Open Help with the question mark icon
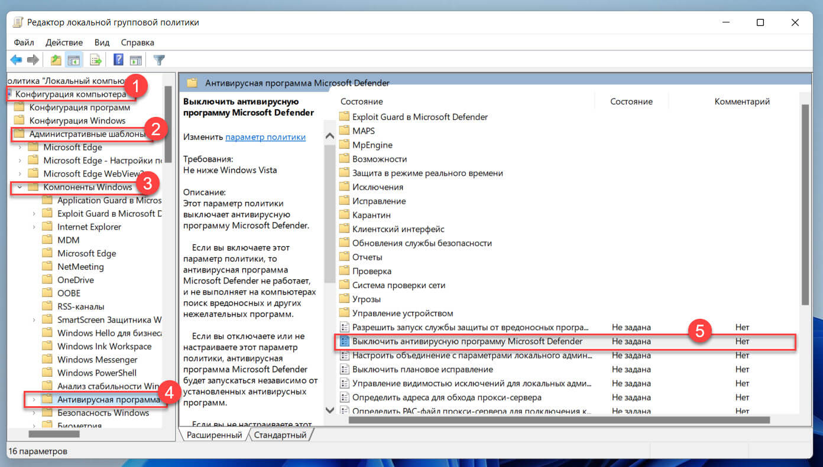This screenshot has width=823, height=467. point(118,60)
